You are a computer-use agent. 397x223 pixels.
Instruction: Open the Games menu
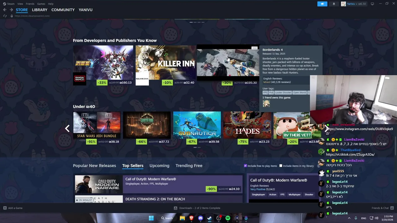(x=41, y=4)
